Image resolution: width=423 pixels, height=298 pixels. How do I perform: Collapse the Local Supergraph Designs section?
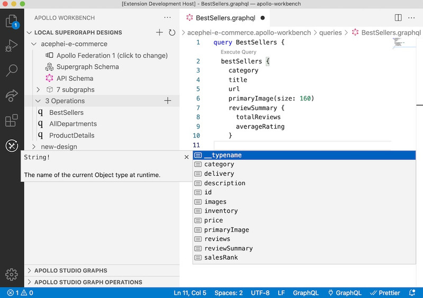pos(30,32)
